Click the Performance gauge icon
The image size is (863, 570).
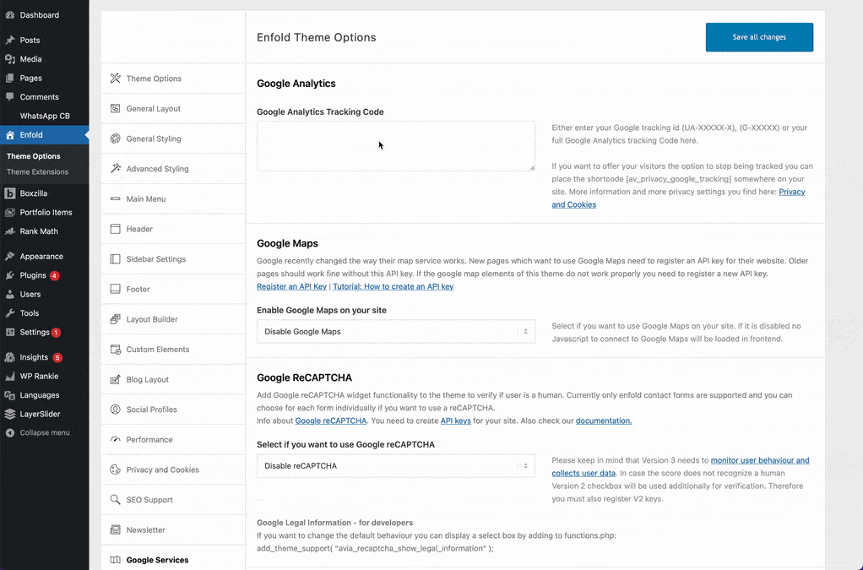(x=116, y=440)
